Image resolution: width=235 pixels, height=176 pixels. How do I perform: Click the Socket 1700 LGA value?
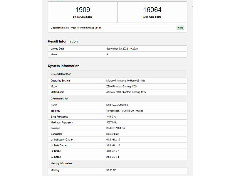[115, 128]
